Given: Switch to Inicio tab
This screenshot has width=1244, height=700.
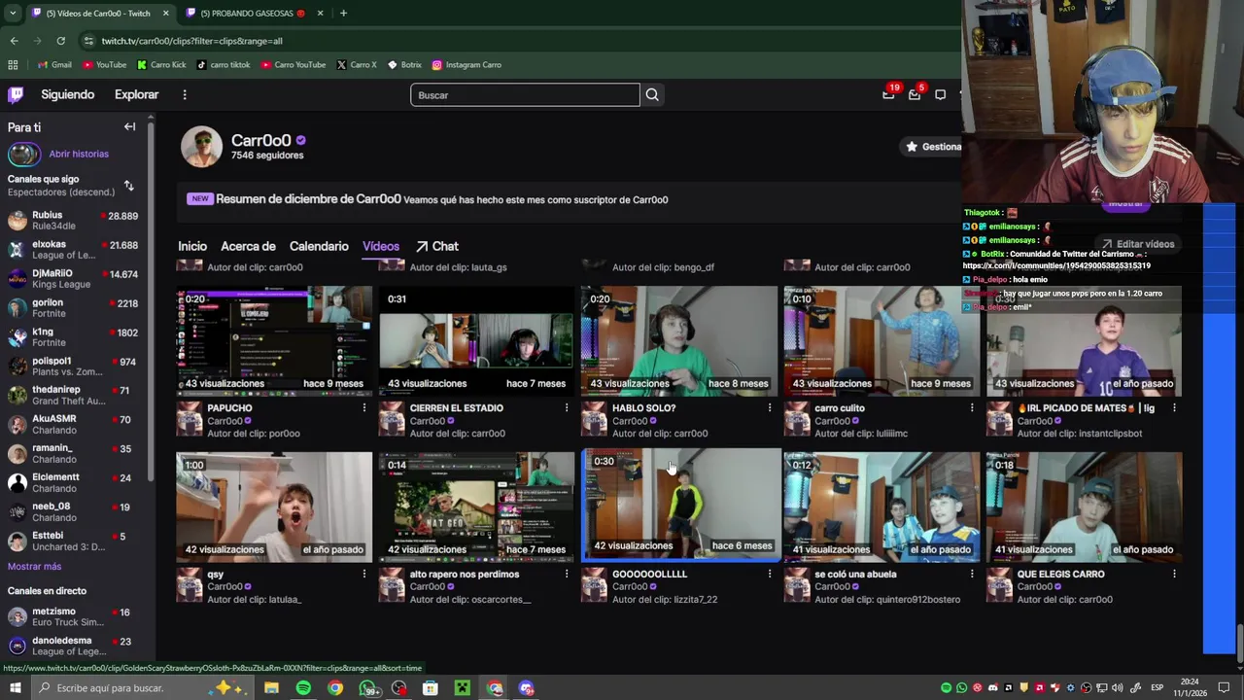Looking at the screenshot, I should [x=192, y=247].
